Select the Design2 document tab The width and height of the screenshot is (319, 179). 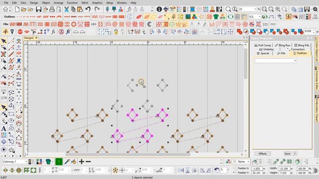[x=29, y=38]
